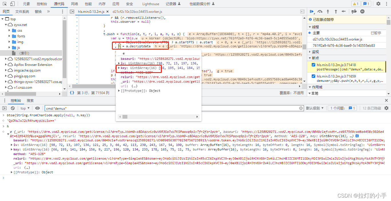Open DevTools settings gear icon

point(378,4)
